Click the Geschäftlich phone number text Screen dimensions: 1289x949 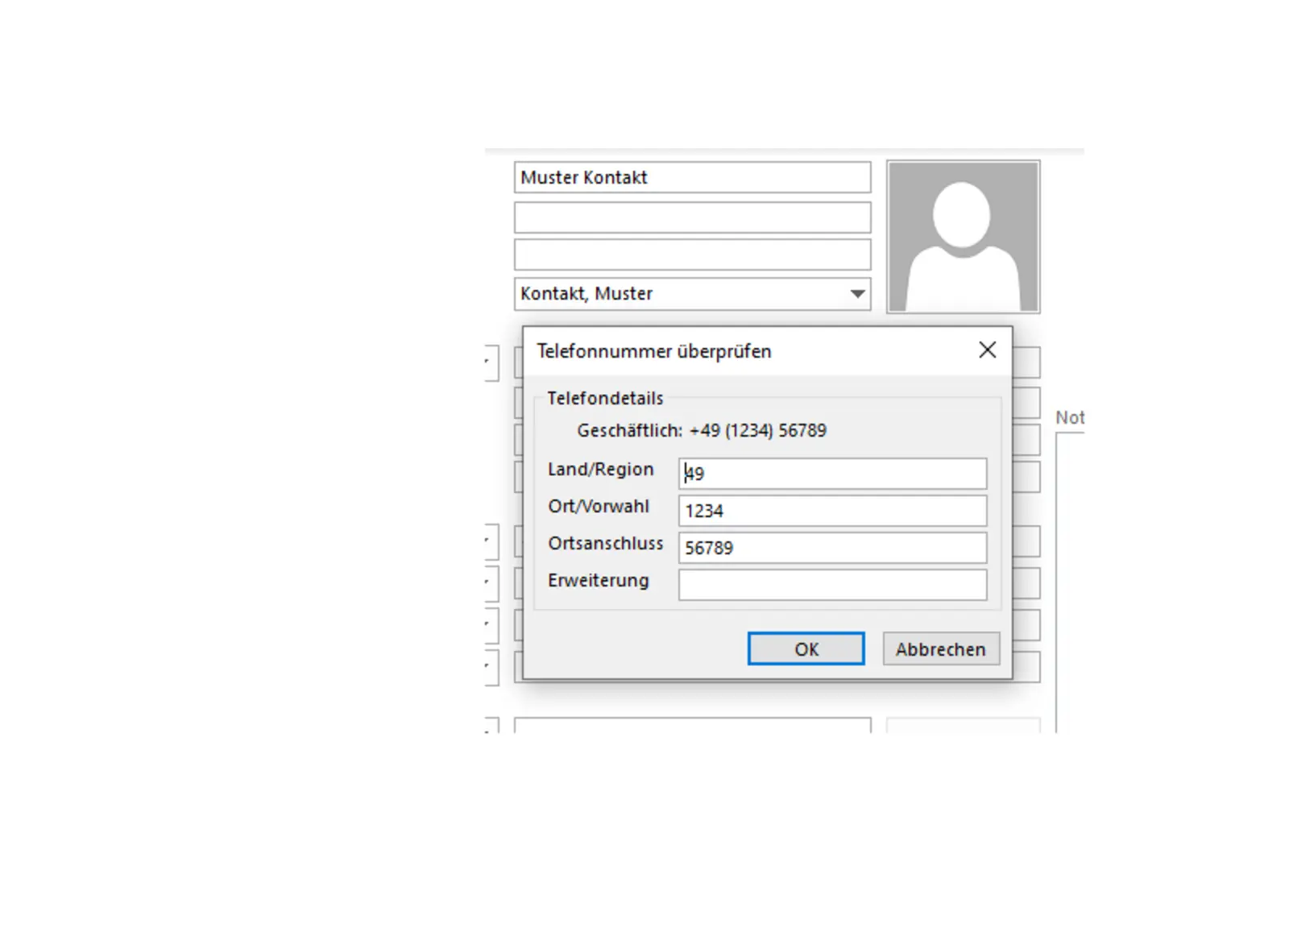click(x=701, y=430)
